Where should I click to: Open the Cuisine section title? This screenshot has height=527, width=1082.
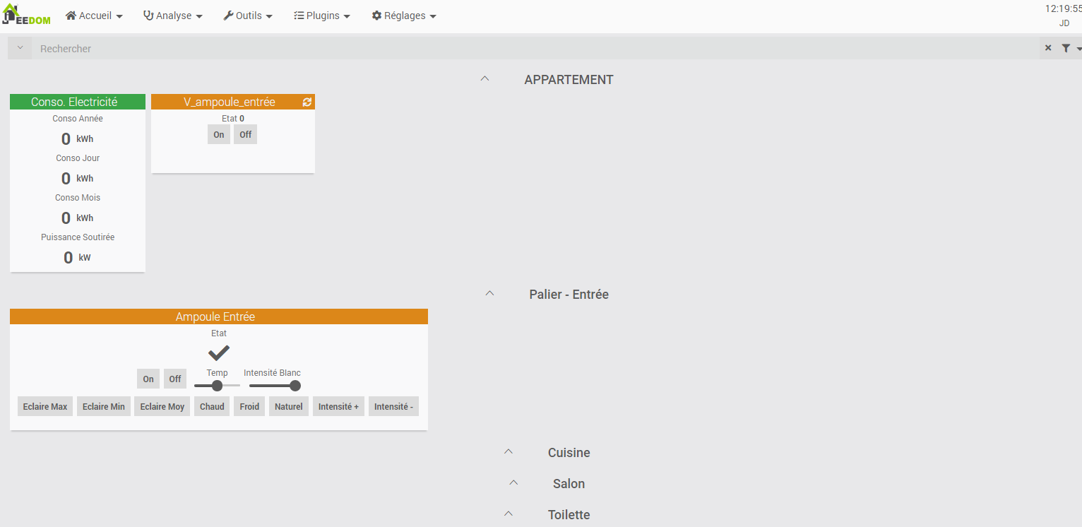(x=569, y=453)
